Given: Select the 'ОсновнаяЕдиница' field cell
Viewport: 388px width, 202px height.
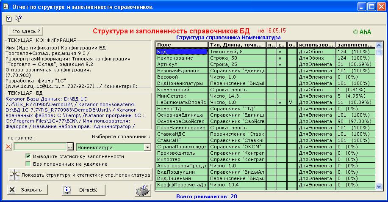Looking at the screenshot, I should point(182,115).
